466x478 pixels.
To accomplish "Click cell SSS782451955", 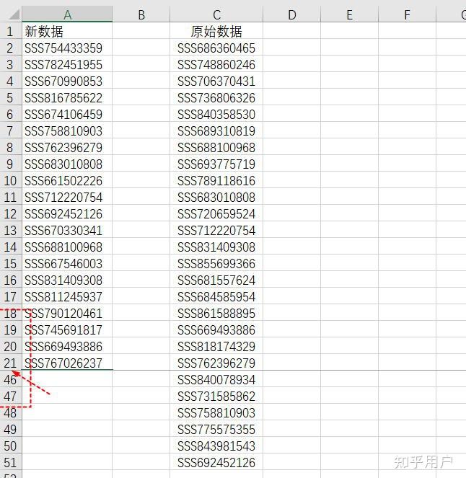I will coord(67,65).
